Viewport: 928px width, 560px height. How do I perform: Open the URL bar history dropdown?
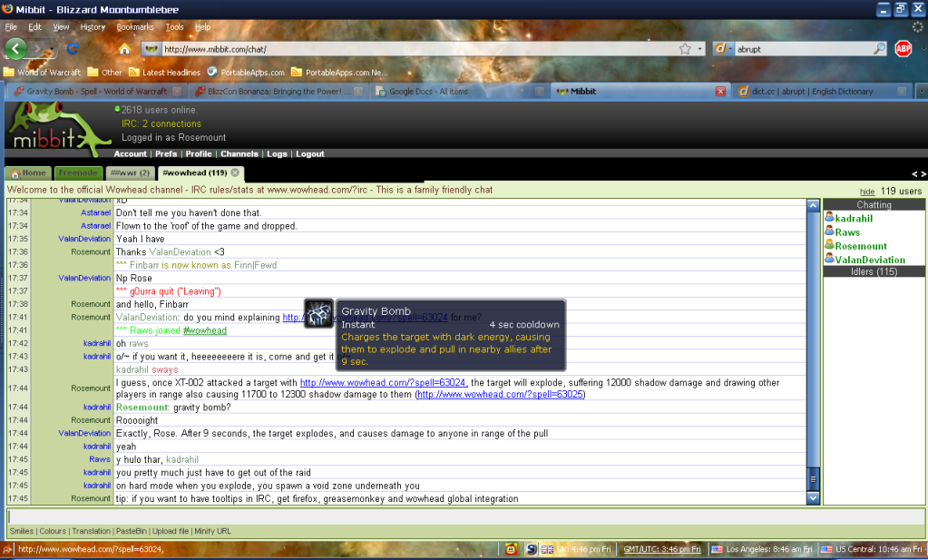point(699,49)
